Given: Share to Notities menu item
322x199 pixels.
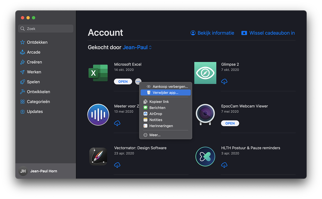Looking at the screenshot, I should pos(166,120).
